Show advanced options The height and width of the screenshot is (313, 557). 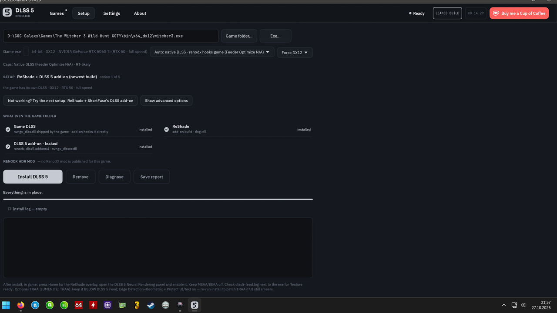(x=166, y=100)
